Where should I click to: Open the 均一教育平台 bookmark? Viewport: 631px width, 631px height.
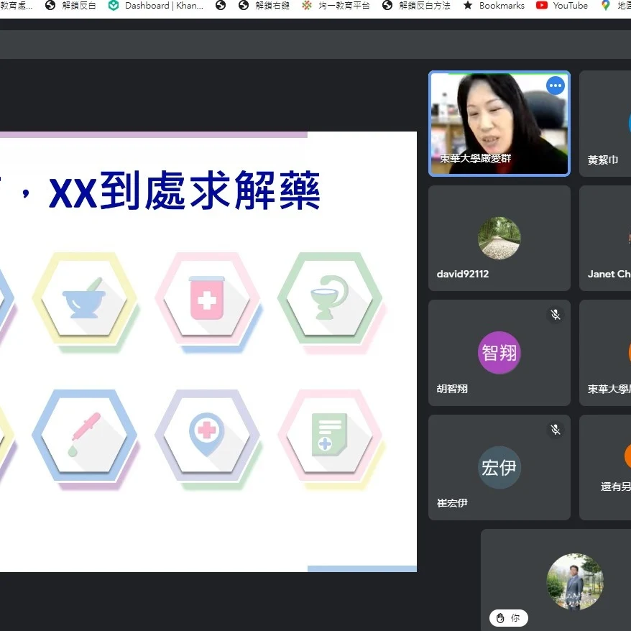337,6
